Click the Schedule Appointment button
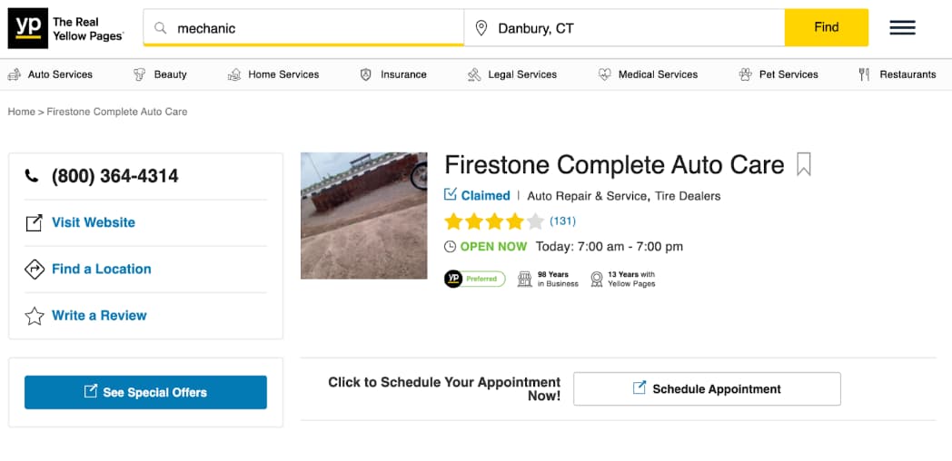 tap(708, 388)
